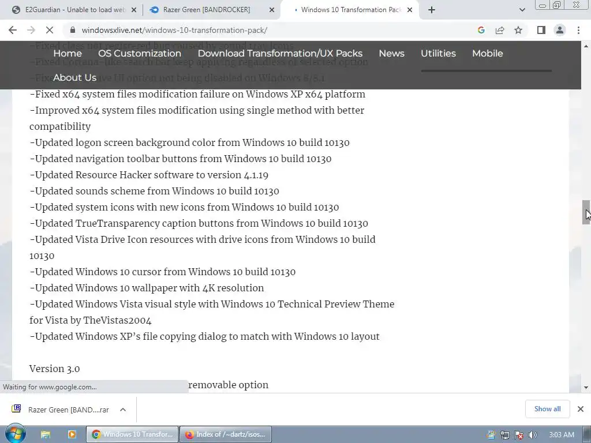Image resolution: width=591 pixels, height=443 pixels.
Task: Click the 3:03 AM clock
Action: (561, 435)
